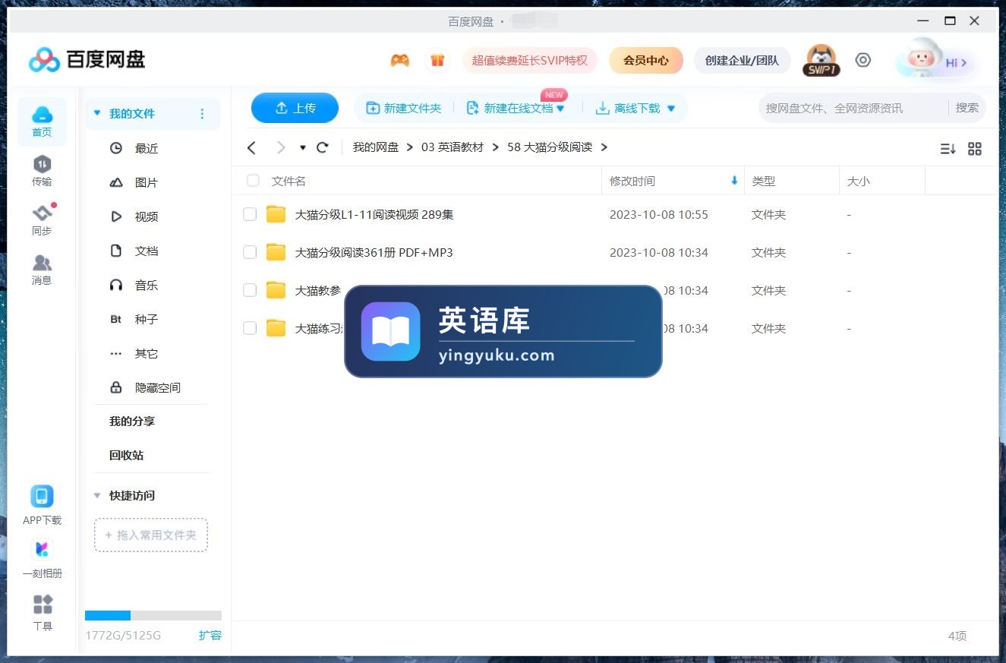Sort by 大小 column header
Image resolution: width=1006 pixels, height=663 pixels.
859,182
